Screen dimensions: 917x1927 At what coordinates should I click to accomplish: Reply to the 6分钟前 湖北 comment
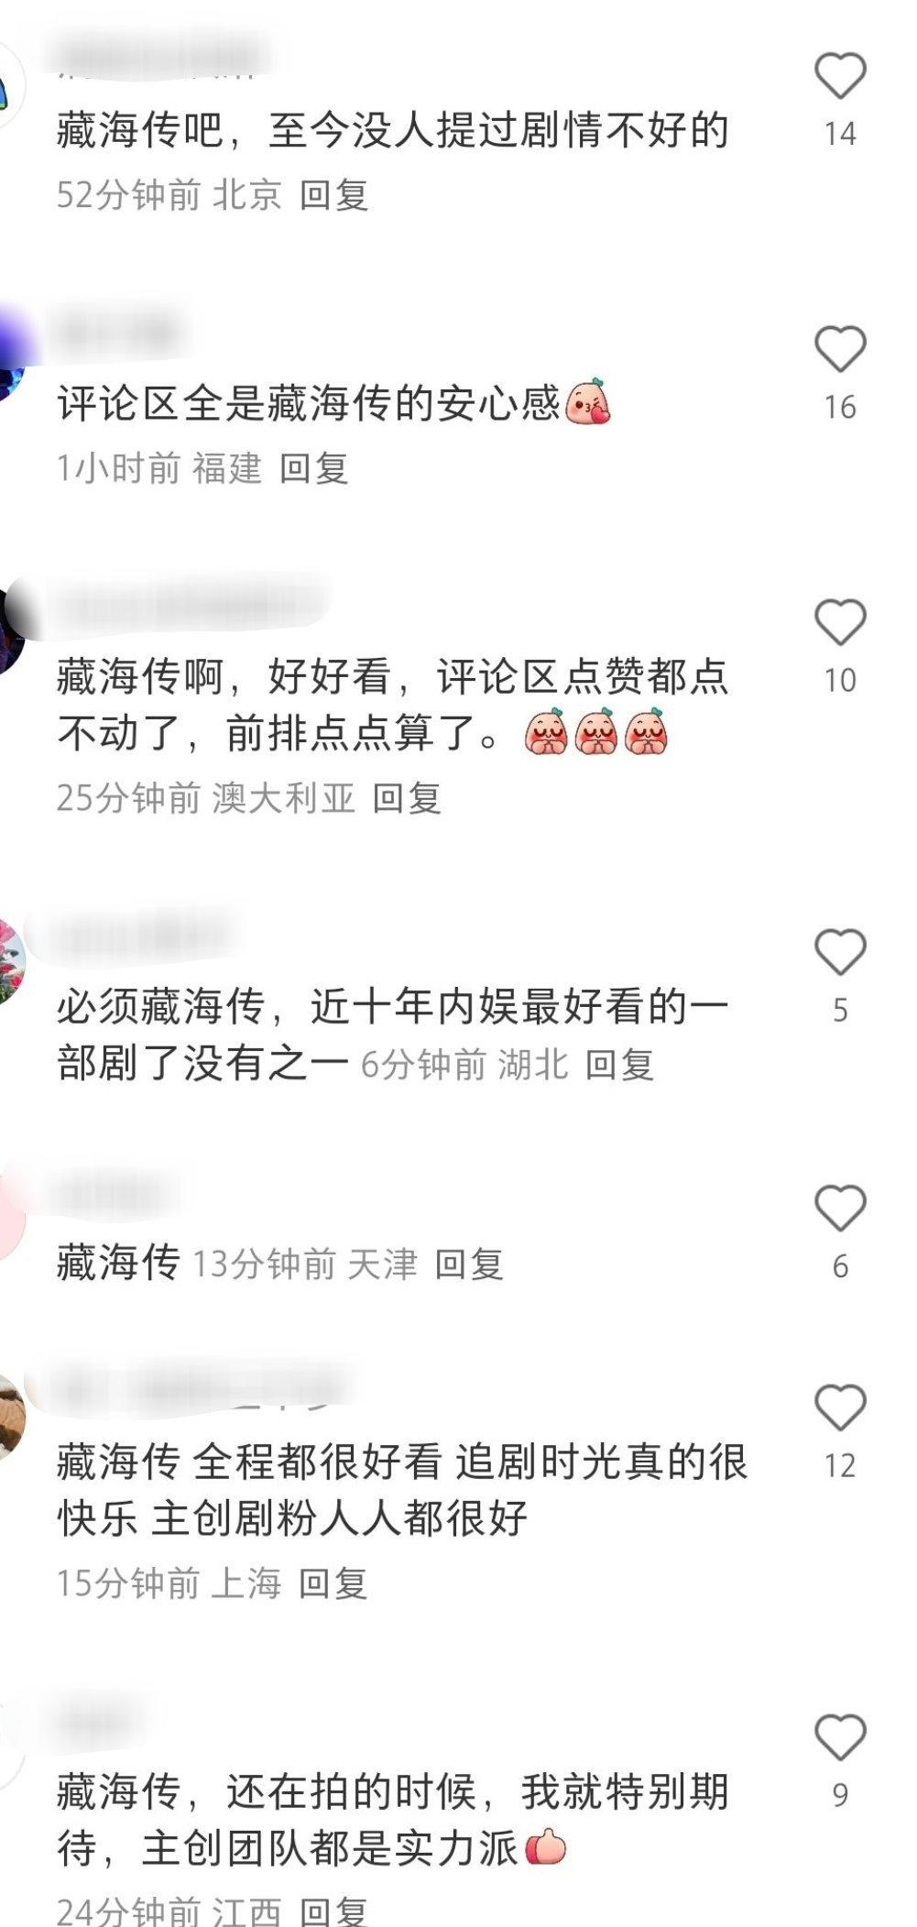619,1065
